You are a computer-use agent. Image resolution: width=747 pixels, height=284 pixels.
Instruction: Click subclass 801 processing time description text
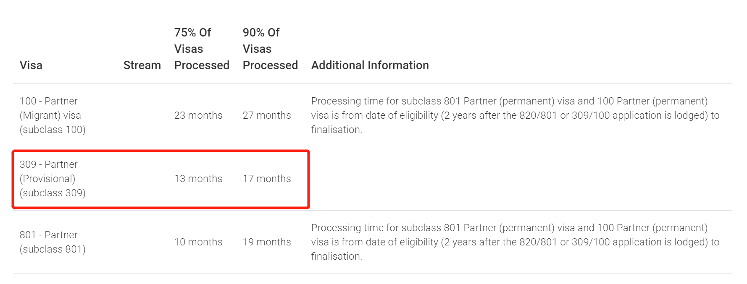click(x=515, y=242)
